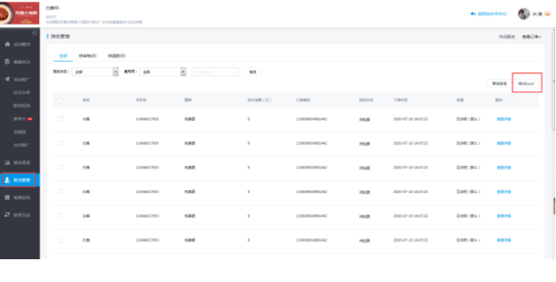Image resolution: width=556 pixels, height=282 pixels.
Task: Open the first status filter dropdown
Action: [95, 72]
